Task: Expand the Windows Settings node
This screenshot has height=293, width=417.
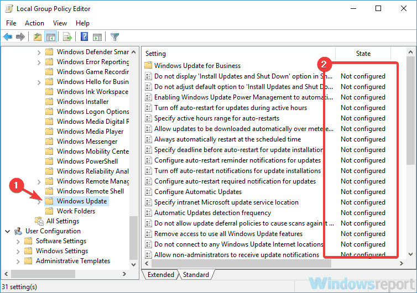Action: (18, 252)
